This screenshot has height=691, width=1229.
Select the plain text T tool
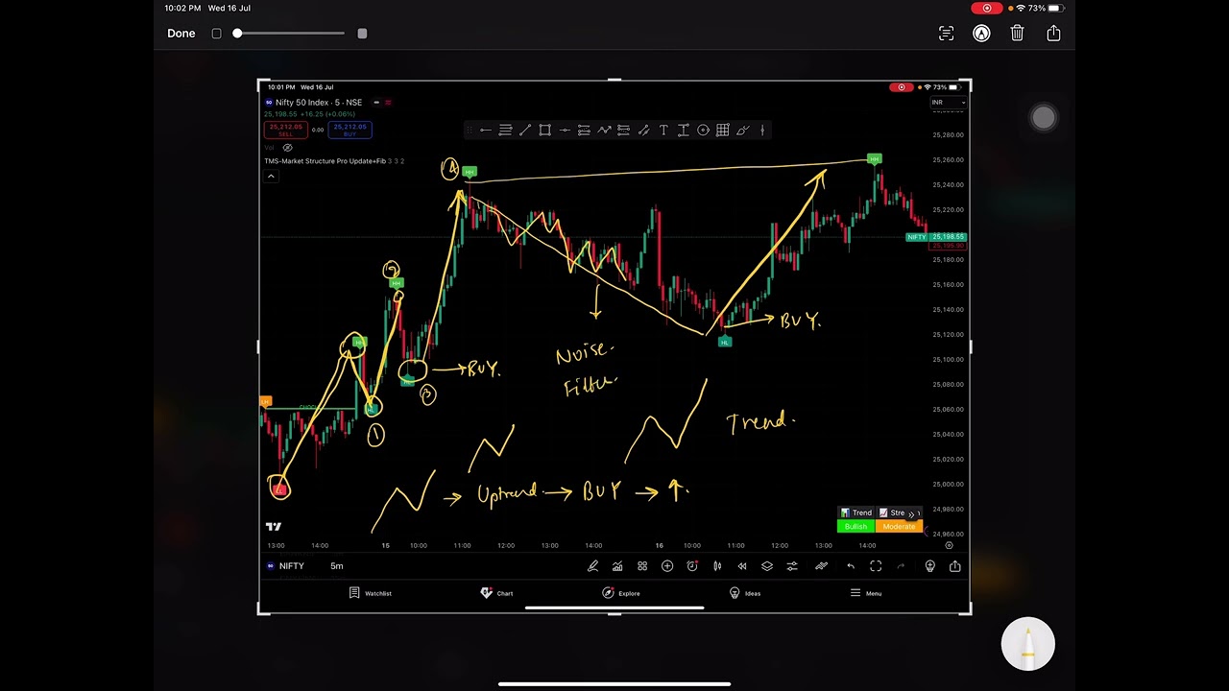pos(663,131)
